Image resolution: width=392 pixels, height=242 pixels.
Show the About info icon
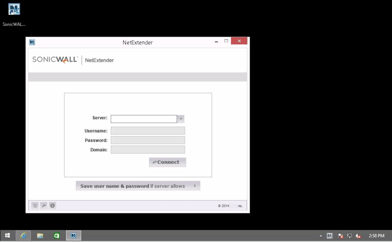tap(52, 206)
